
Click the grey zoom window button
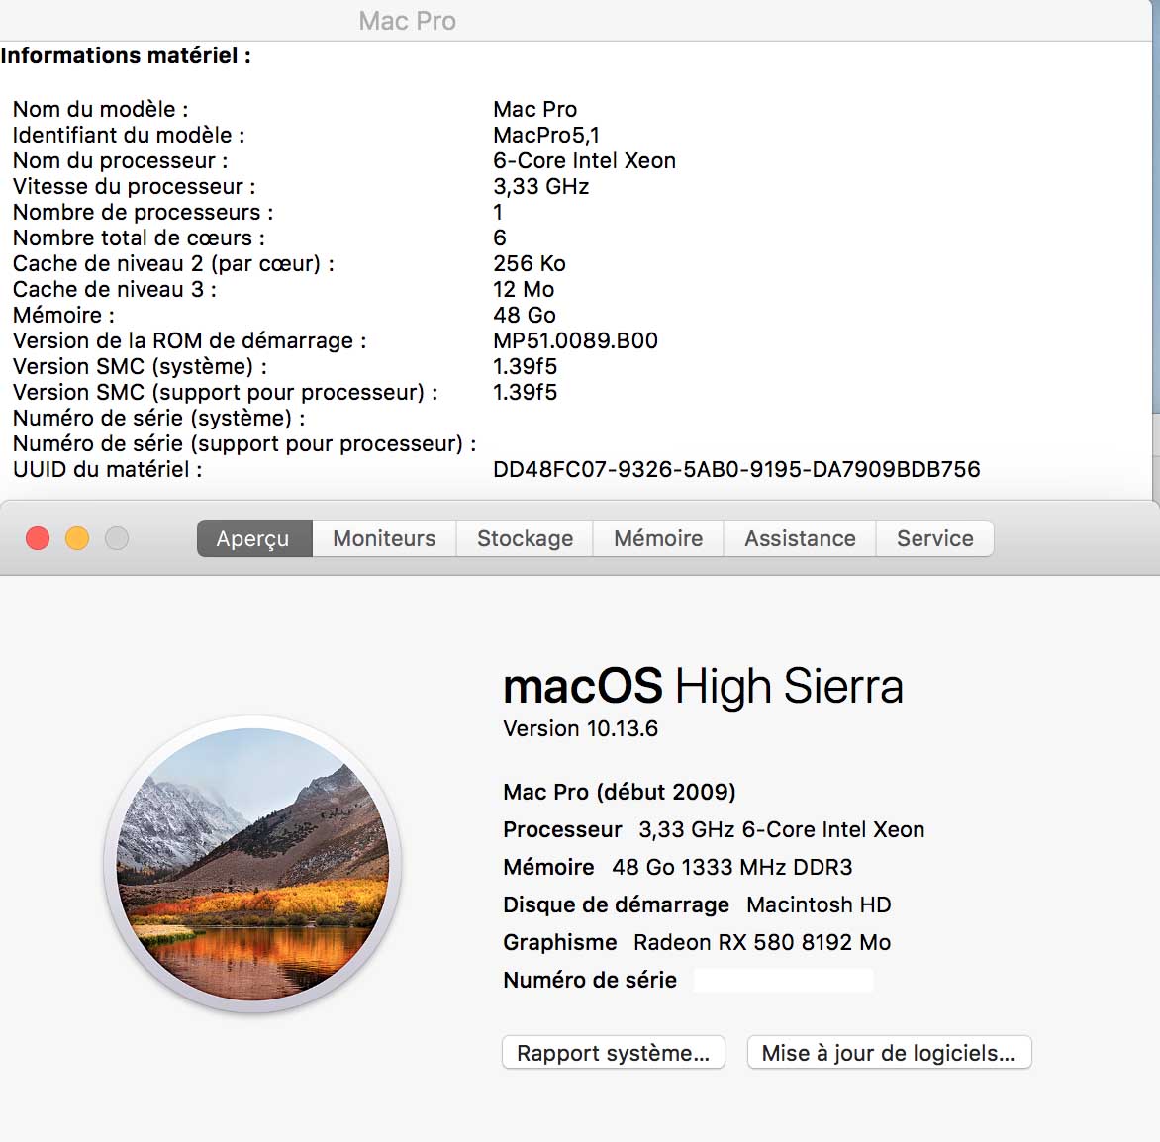click(117, 538)
